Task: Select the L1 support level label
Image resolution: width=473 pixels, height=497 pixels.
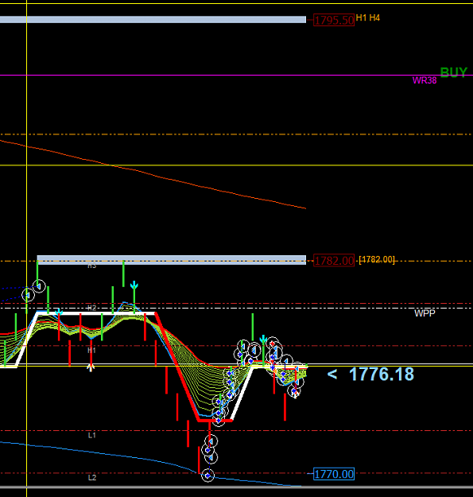Action: pyautogui.click(x=92, y=435)
